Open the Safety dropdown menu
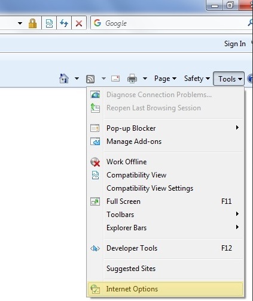The image size is (253, 301). (x=197, y=79)
